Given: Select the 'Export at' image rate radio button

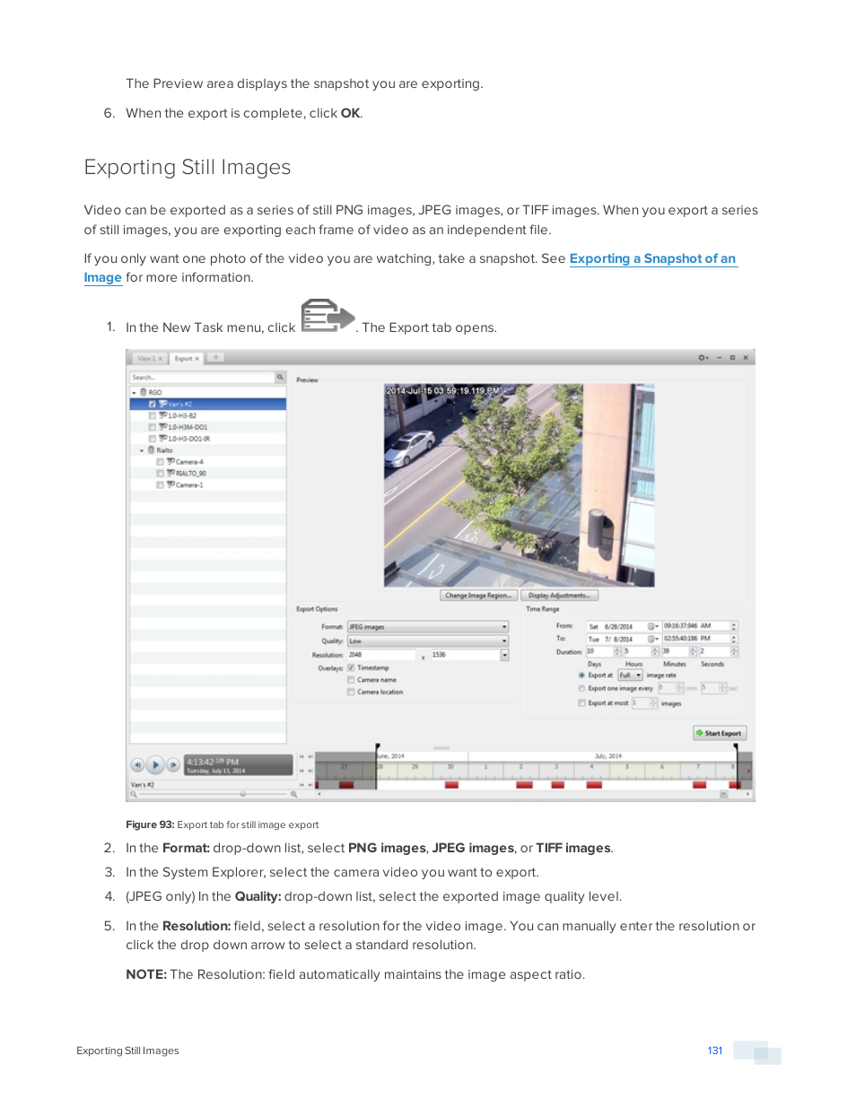Looking at the screenshot, I should (x=581, y=675).
